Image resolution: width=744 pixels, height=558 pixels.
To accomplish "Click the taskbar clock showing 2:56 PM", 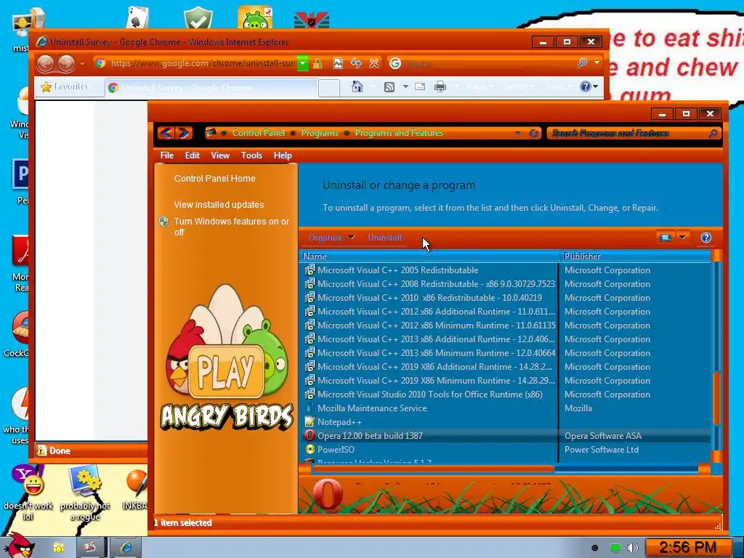I will tap(687, 547).
